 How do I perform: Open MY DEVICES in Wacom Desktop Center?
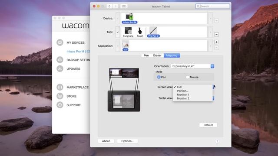point(76,42)
